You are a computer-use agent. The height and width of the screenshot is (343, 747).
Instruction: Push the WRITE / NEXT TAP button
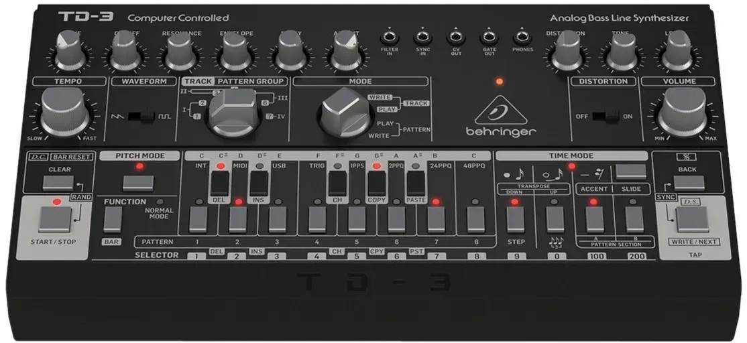pyautogui.click(x=692, y=219)
